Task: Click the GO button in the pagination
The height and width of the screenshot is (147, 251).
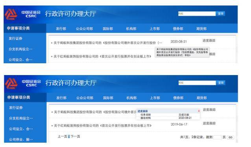Action: [x=231, y=137]
